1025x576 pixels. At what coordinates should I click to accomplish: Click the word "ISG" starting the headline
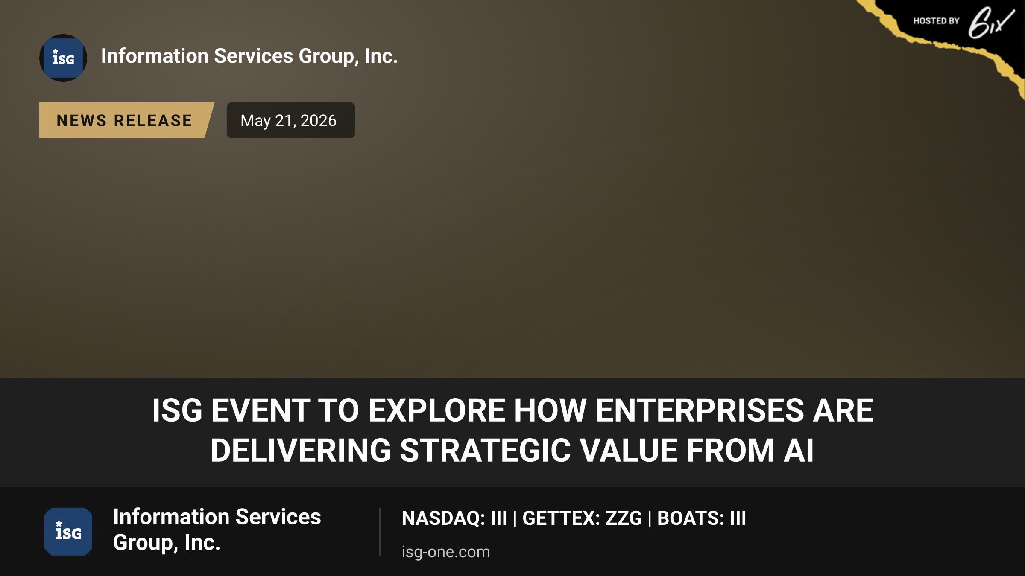point(177,410)
